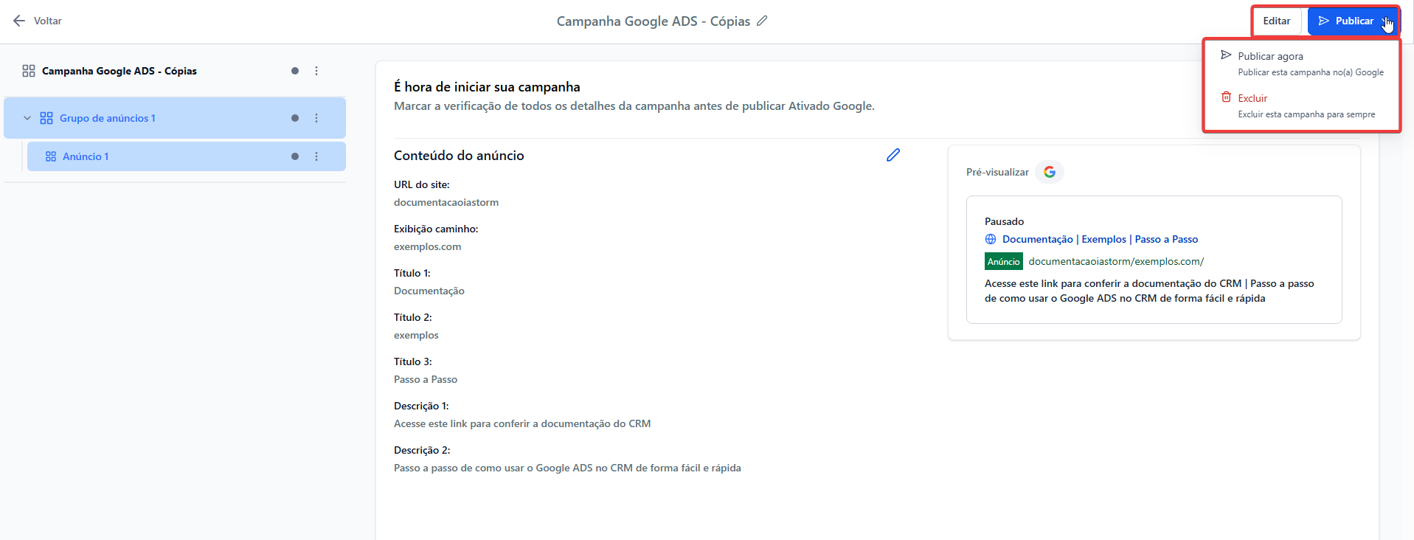The height and width of the screenshot is (540, 1414).
Task: Choose Publicar agora from the menu
Action: point(1270,56)
